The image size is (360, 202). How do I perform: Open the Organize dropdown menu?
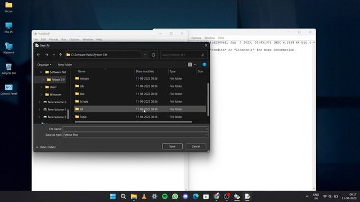(44, 65)
